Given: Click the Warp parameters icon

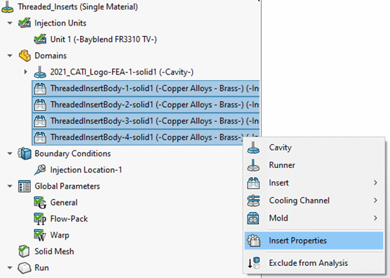Looking at the screenshot, I should (x=40, y=235).
